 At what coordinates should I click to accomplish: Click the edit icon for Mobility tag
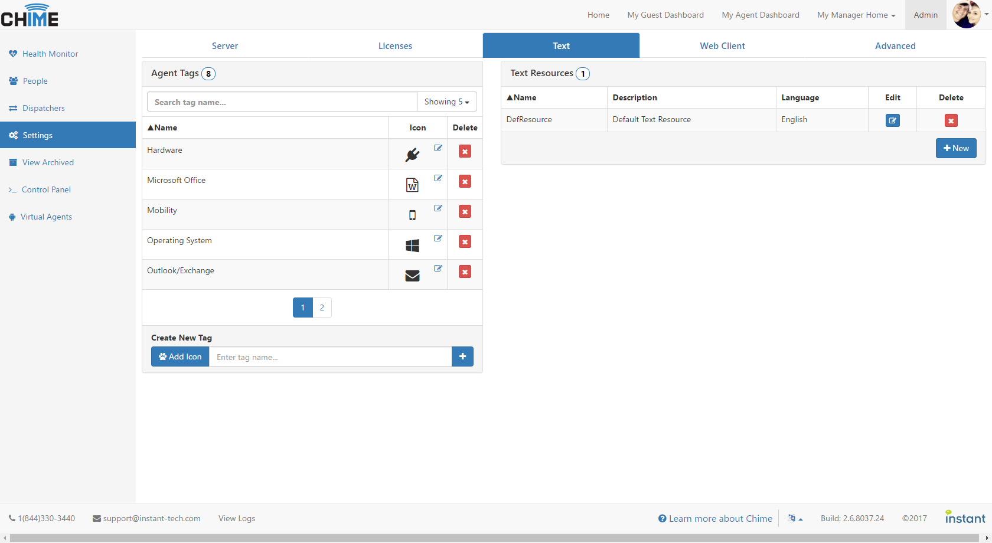click(438, 208)
